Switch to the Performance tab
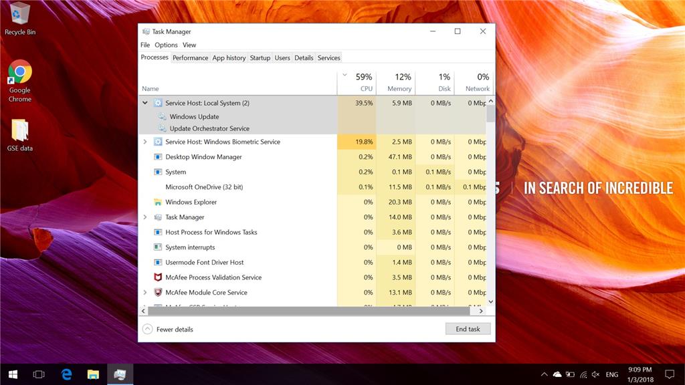 190,57
